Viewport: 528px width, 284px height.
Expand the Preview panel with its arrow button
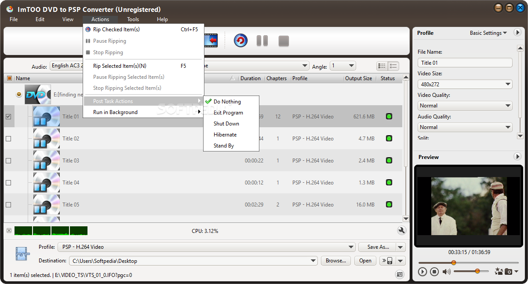click(517, 157)
